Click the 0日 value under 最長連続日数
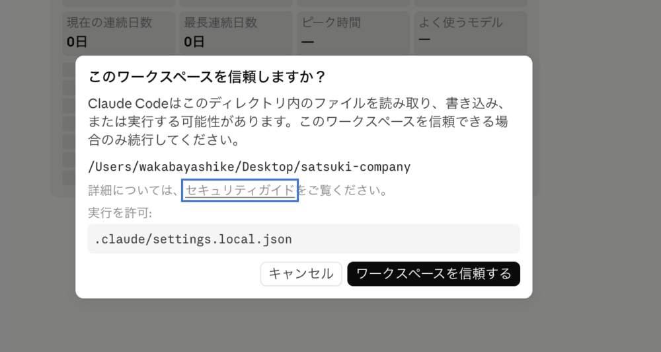661x352 pixels. (194, 42)
